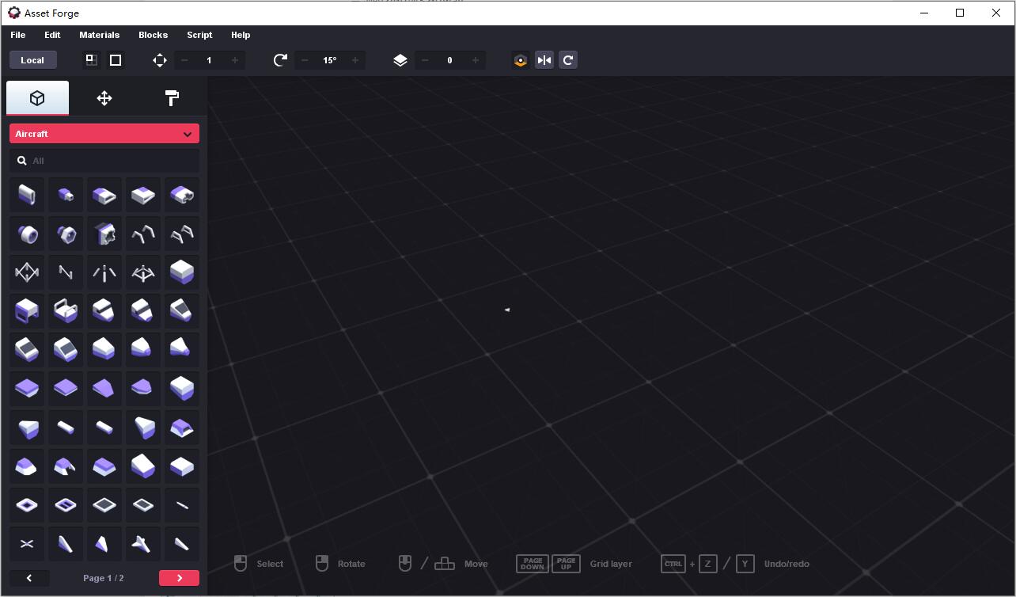Select the single viewport icon

pyautogui.click(x=116, y=59)
